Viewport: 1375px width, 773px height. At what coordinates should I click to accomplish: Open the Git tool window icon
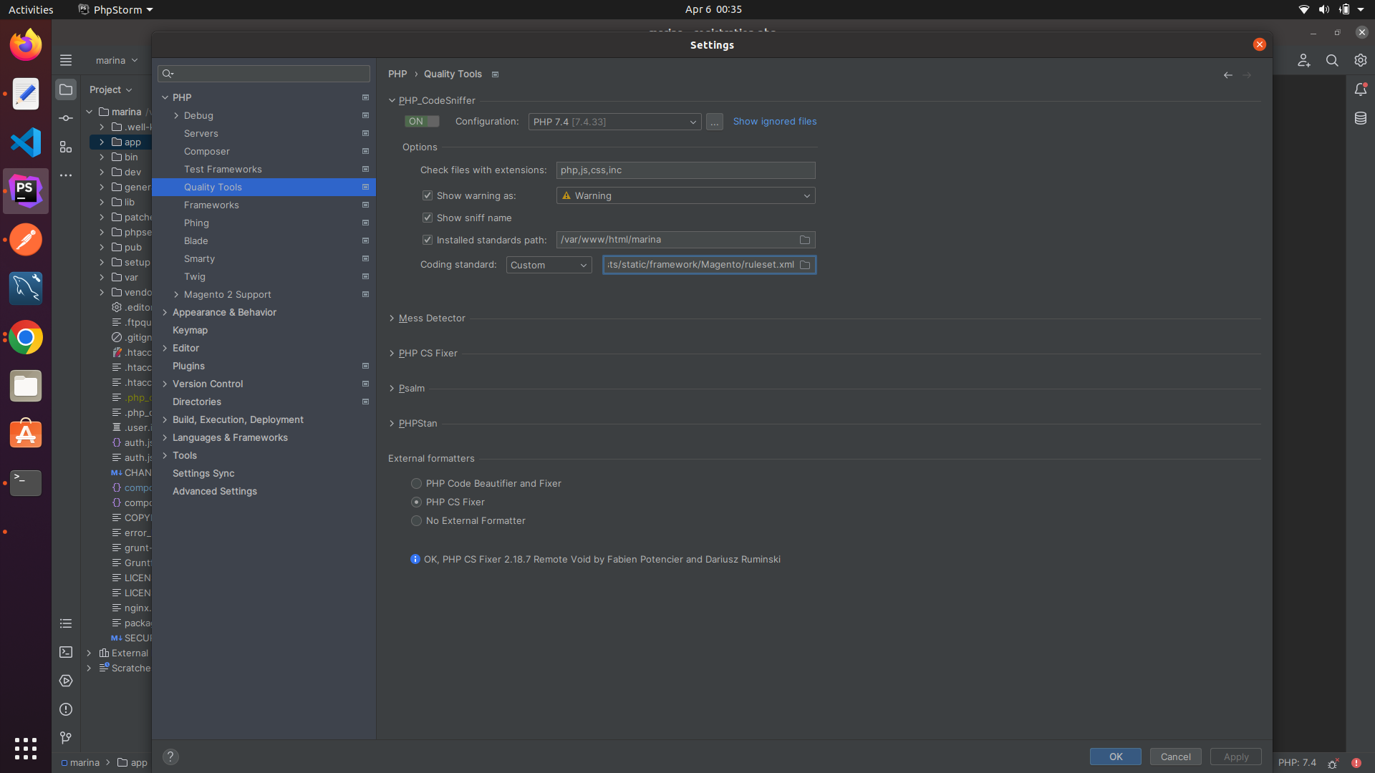66,738
